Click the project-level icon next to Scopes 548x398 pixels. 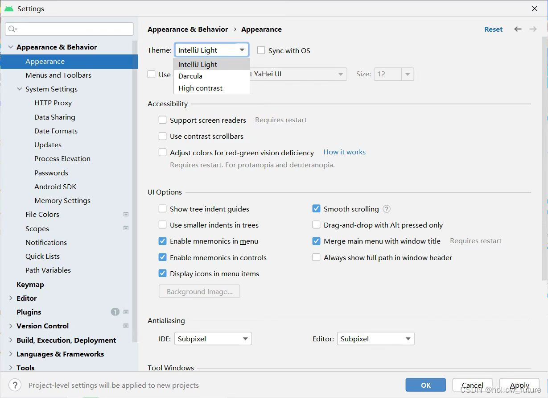click(x=126, y=228)
